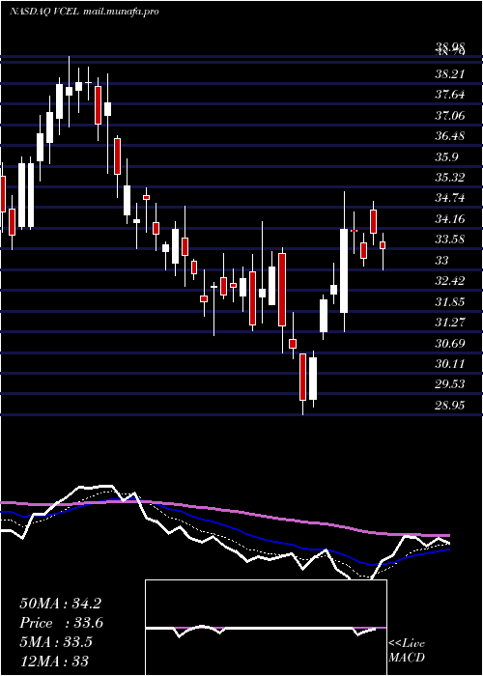Click the 31.27 price axis label
The image size is (483, 676).
click(450, 322)
